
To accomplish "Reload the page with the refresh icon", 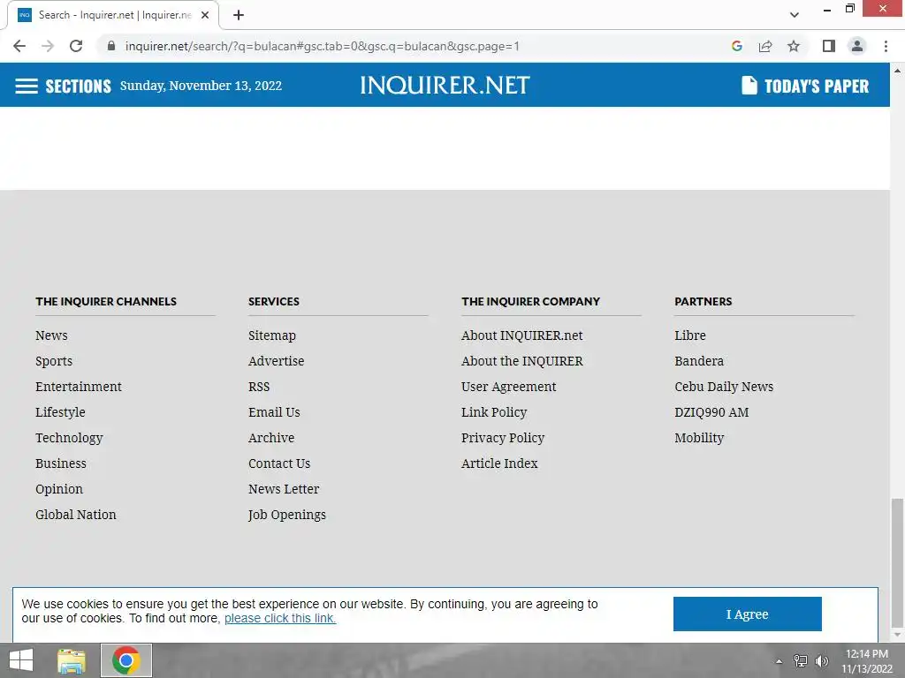I will coord(76,46).
